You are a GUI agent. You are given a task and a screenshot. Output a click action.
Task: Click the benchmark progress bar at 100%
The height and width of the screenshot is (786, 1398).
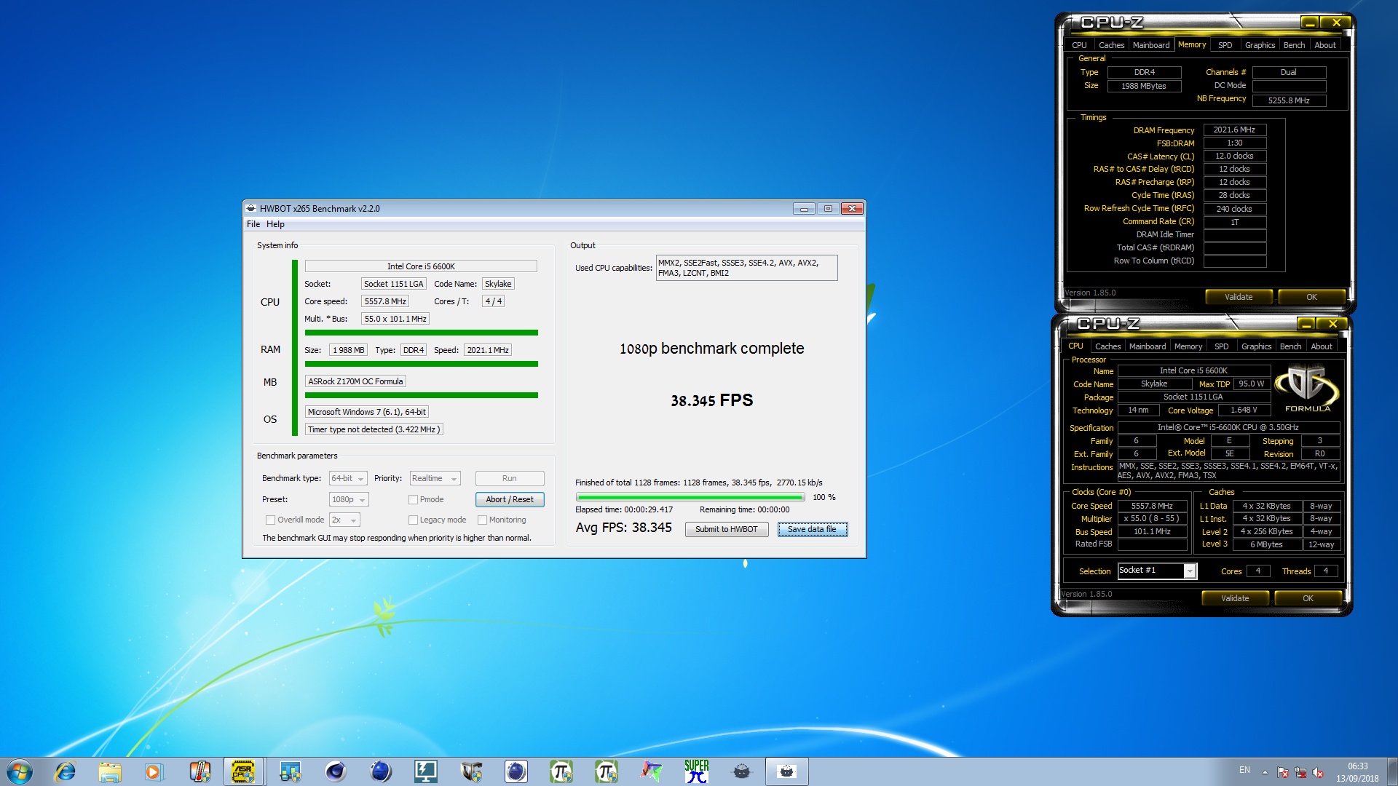click(x=690, y=497)
